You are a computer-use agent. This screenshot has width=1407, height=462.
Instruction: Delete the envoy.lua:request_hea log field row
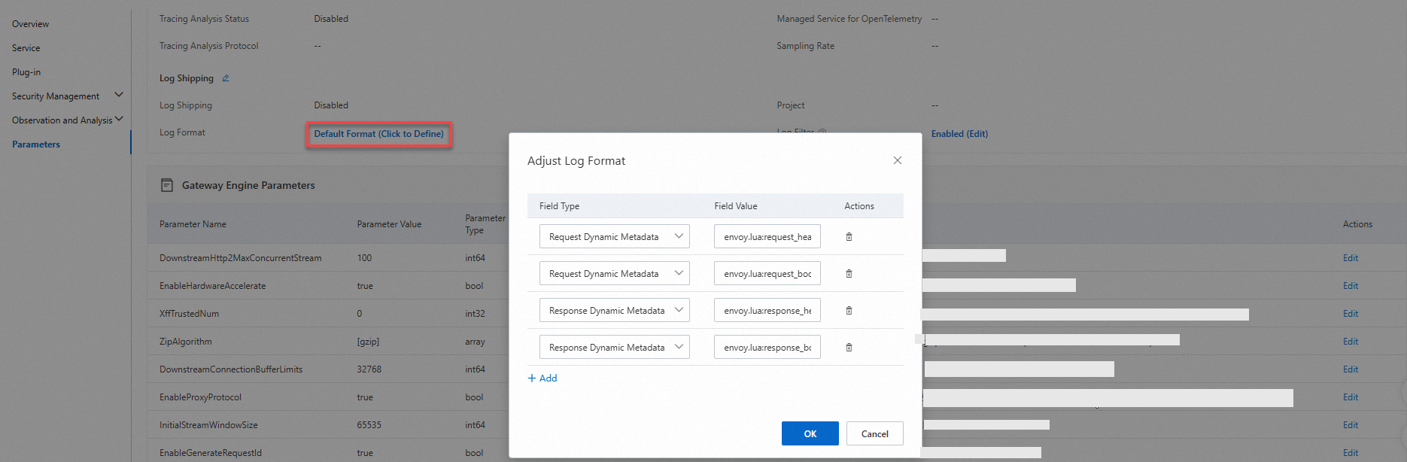pos(849,237)
